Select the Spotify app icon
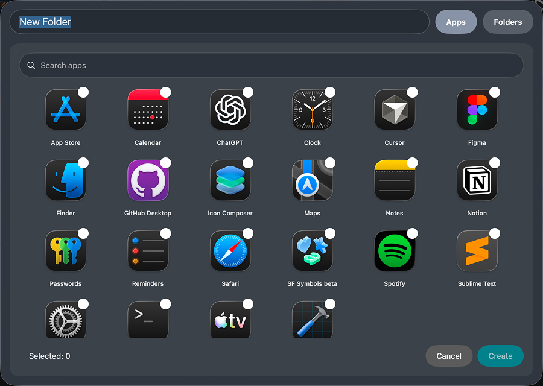This screenshot has width=543, height=386. pyautogui.click(x=395, y=250)
